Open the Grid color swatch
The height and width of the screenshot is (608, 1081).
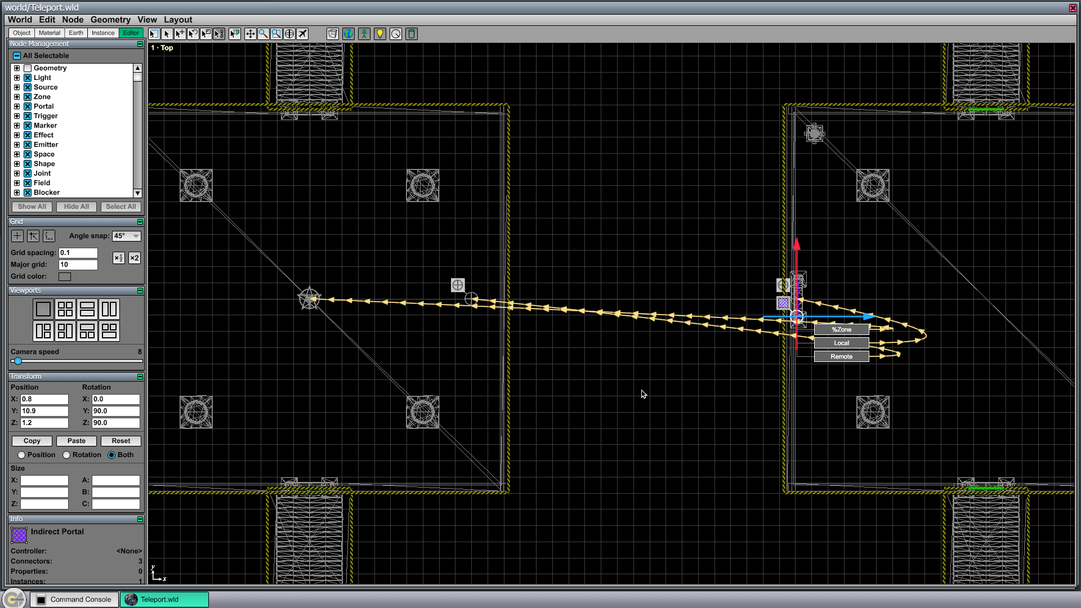click(x=65, y=276)
